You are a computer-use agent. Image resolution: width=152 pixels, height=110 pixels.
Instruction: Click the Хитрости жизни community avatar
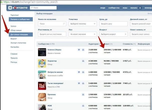42,75
